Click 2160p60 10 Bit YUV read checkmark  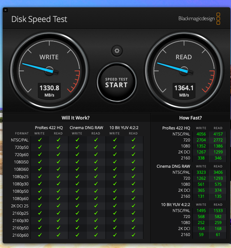133,235
